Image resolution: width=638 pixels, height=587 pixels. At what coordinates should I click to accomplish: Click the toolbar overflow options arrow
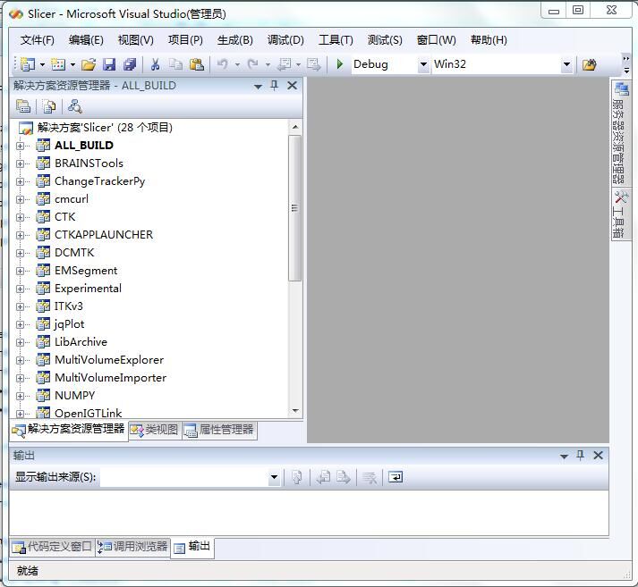point(626,65)
